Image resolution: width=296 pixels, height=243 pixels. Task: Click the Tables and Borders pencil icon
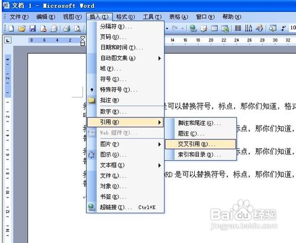(x=204, y=28)
